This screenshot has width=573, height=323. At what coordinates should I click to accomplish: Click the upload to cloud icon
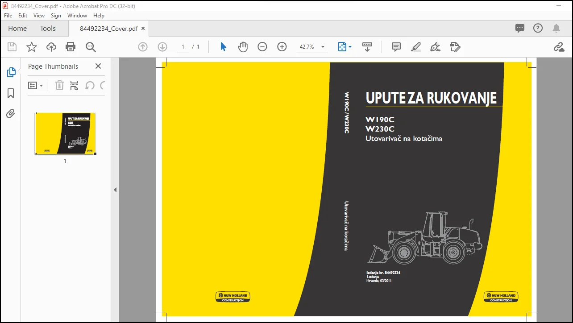pos(51,47)
